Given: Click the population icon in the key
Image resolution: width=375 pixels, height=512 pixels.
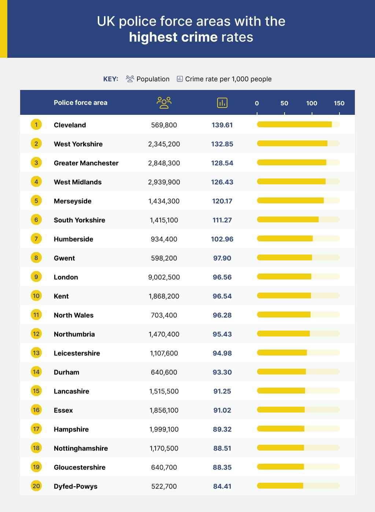Looking at the screenshot, I should (x=130, y=79).
